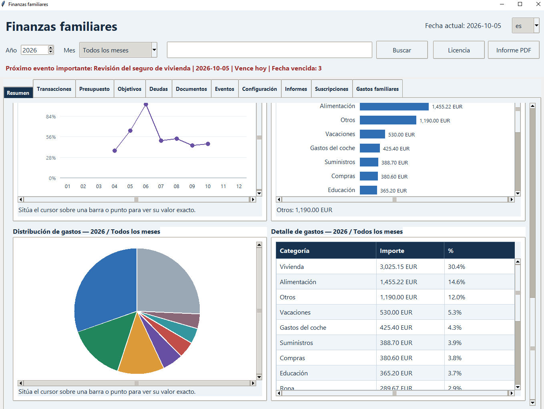The width and height of the screenshot is (544, 409).
Task: Click the Buscar button
Action: pos(402,50)
